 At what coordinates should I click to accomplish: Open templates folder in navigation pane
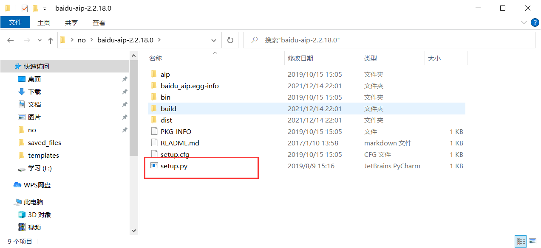pos(43,156)
